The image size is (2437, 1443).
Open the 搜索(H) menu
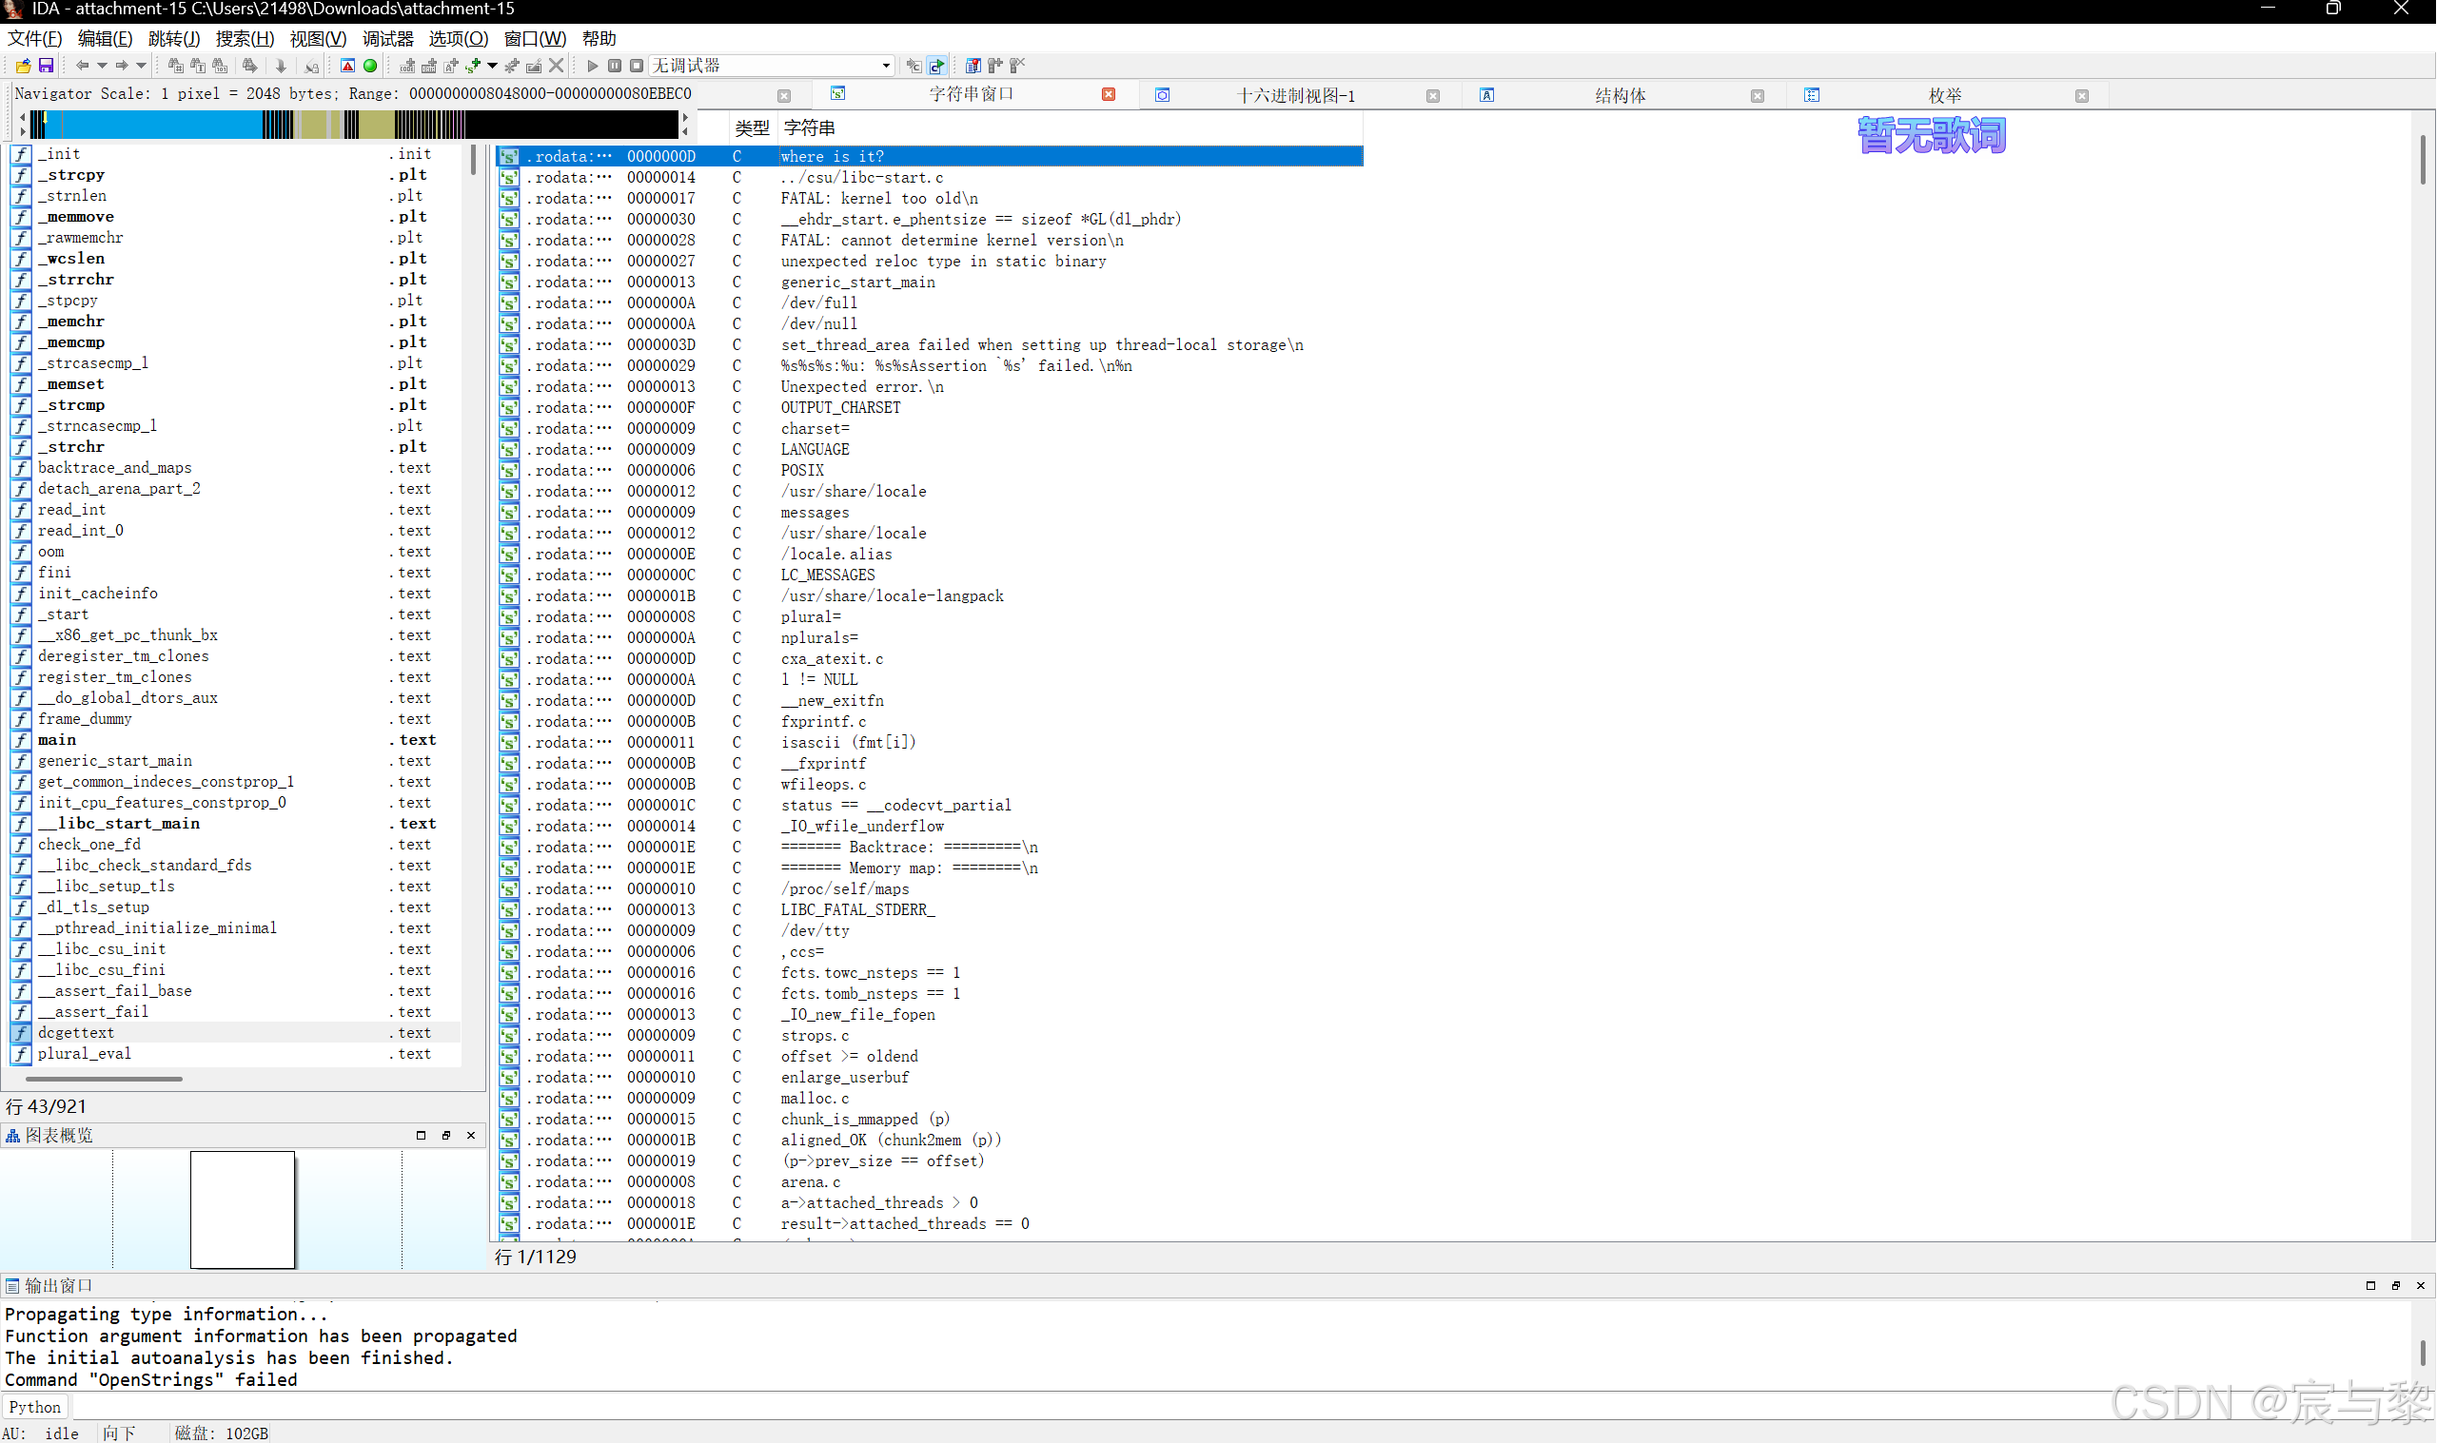point(245,39)
